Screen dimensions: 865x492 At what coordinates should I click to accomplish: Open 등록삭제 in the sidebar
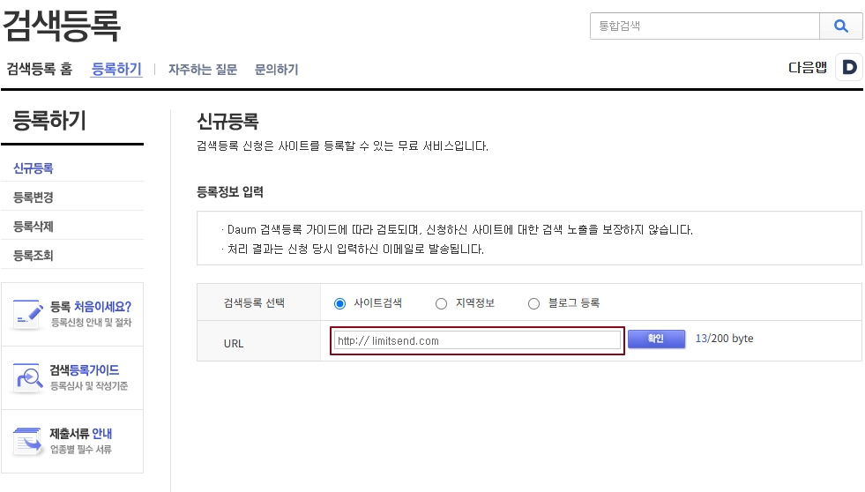pyautogui.click(x=34, y=227)
